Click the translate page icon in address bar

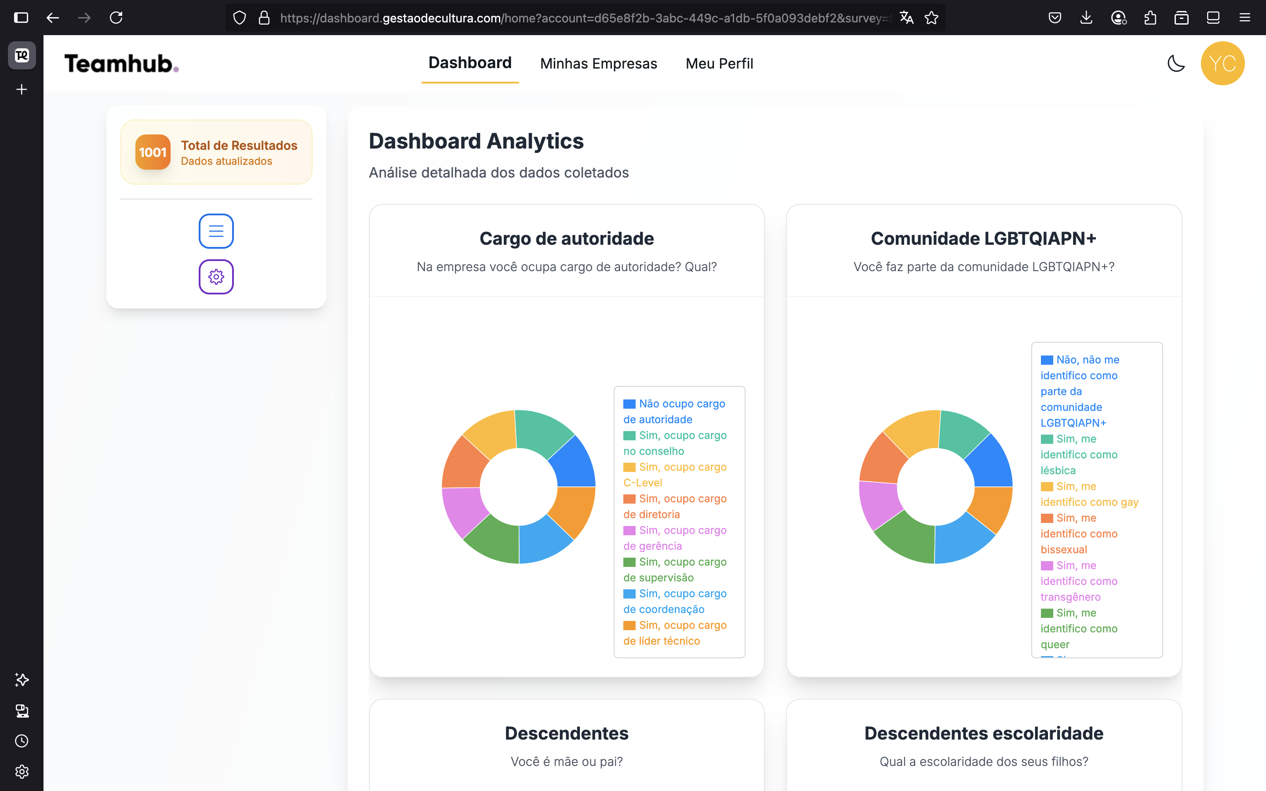click(906, 17)
